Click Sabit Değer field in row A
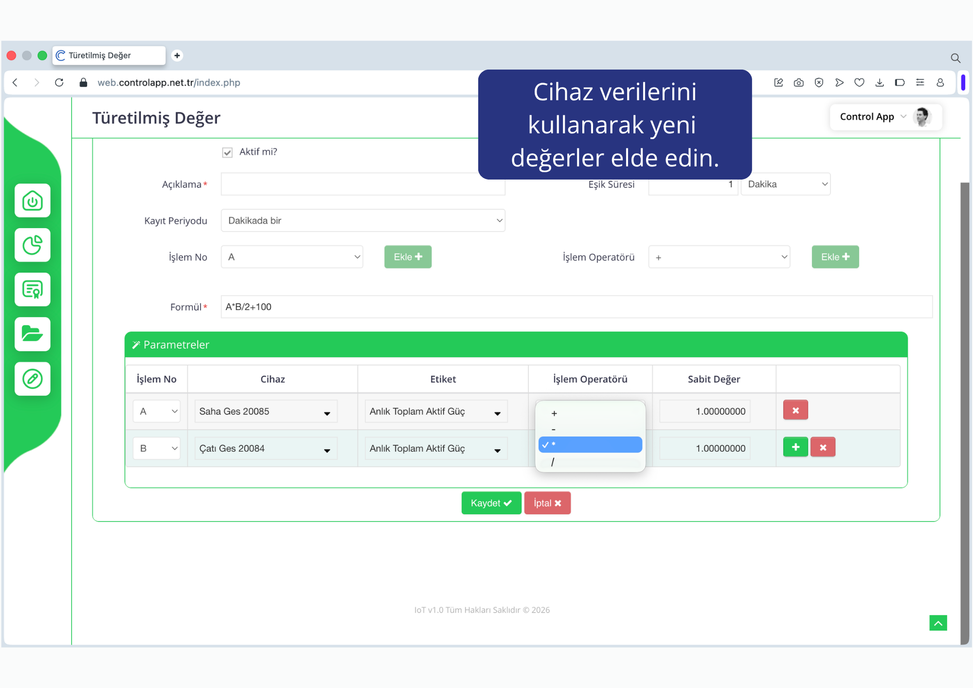Screen dimensions: 973x688 705,411
